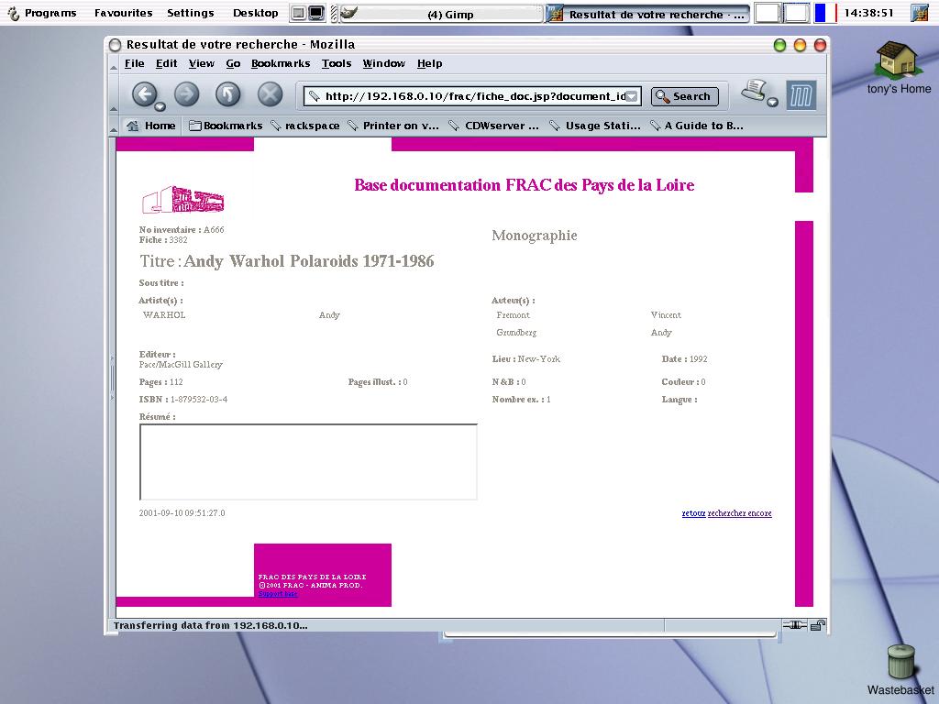The width and height of the screenshot is (939, 704).
Task: Click the heading 'Base documentation FRAC des Pays de la Loire'
Action: tap(524, 185)
